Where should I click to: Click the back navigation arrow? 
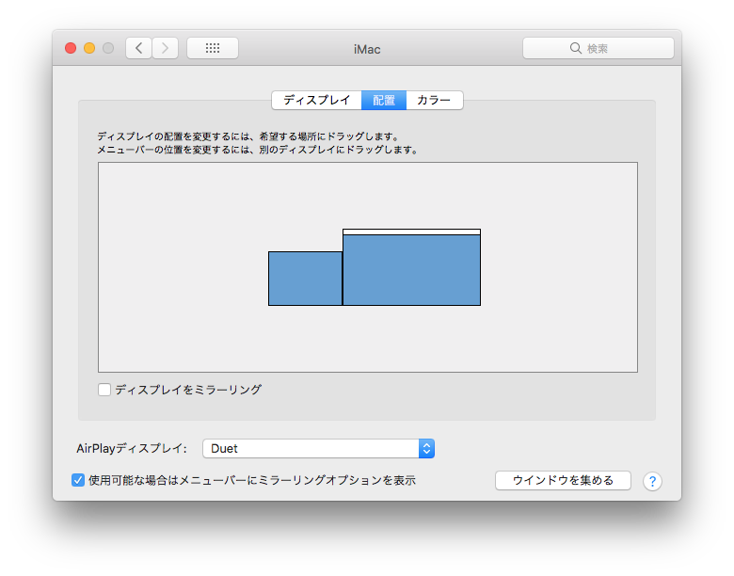point(138,48)
